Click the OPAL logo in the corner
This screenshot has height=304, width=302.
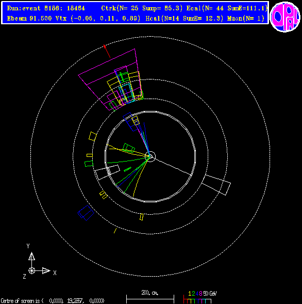point(285,17)
